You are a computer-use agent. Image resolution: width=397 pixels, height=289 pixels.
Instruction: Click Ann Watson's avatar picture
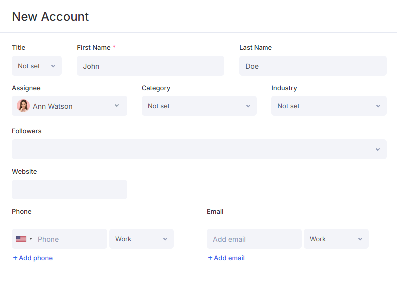(23, 106)
